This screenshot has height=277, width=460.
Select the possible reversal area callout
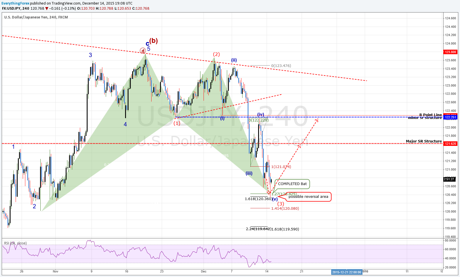pyautogui.click(x=308, y=197)
